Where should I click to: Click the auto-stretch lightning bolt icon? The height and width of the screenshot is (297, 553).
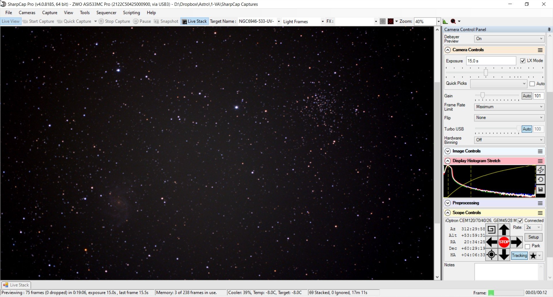(541, 170)
